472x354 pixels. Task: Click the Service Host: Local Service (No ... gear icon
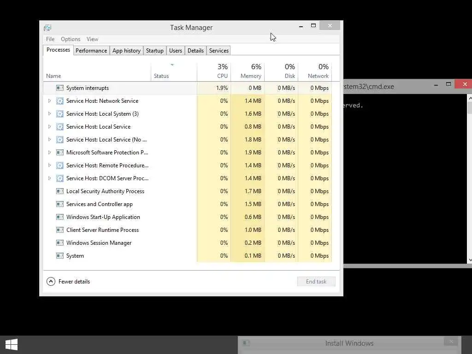60,140
